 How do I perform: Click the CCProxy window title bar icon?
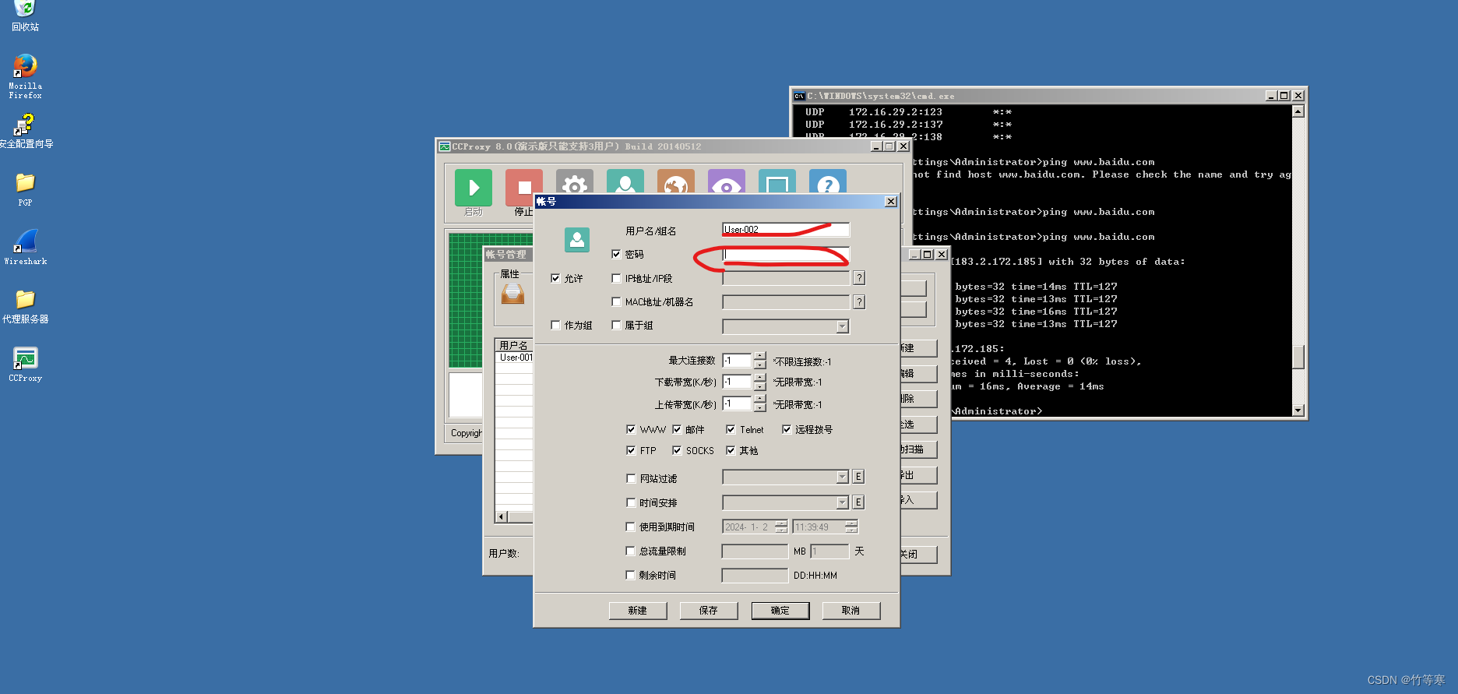(x=445, y=146)
